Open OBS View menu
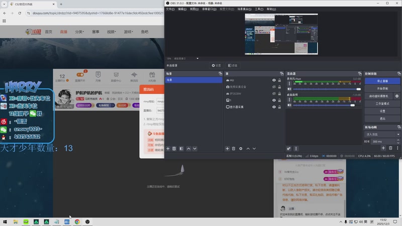 click(x=194, y=9)
